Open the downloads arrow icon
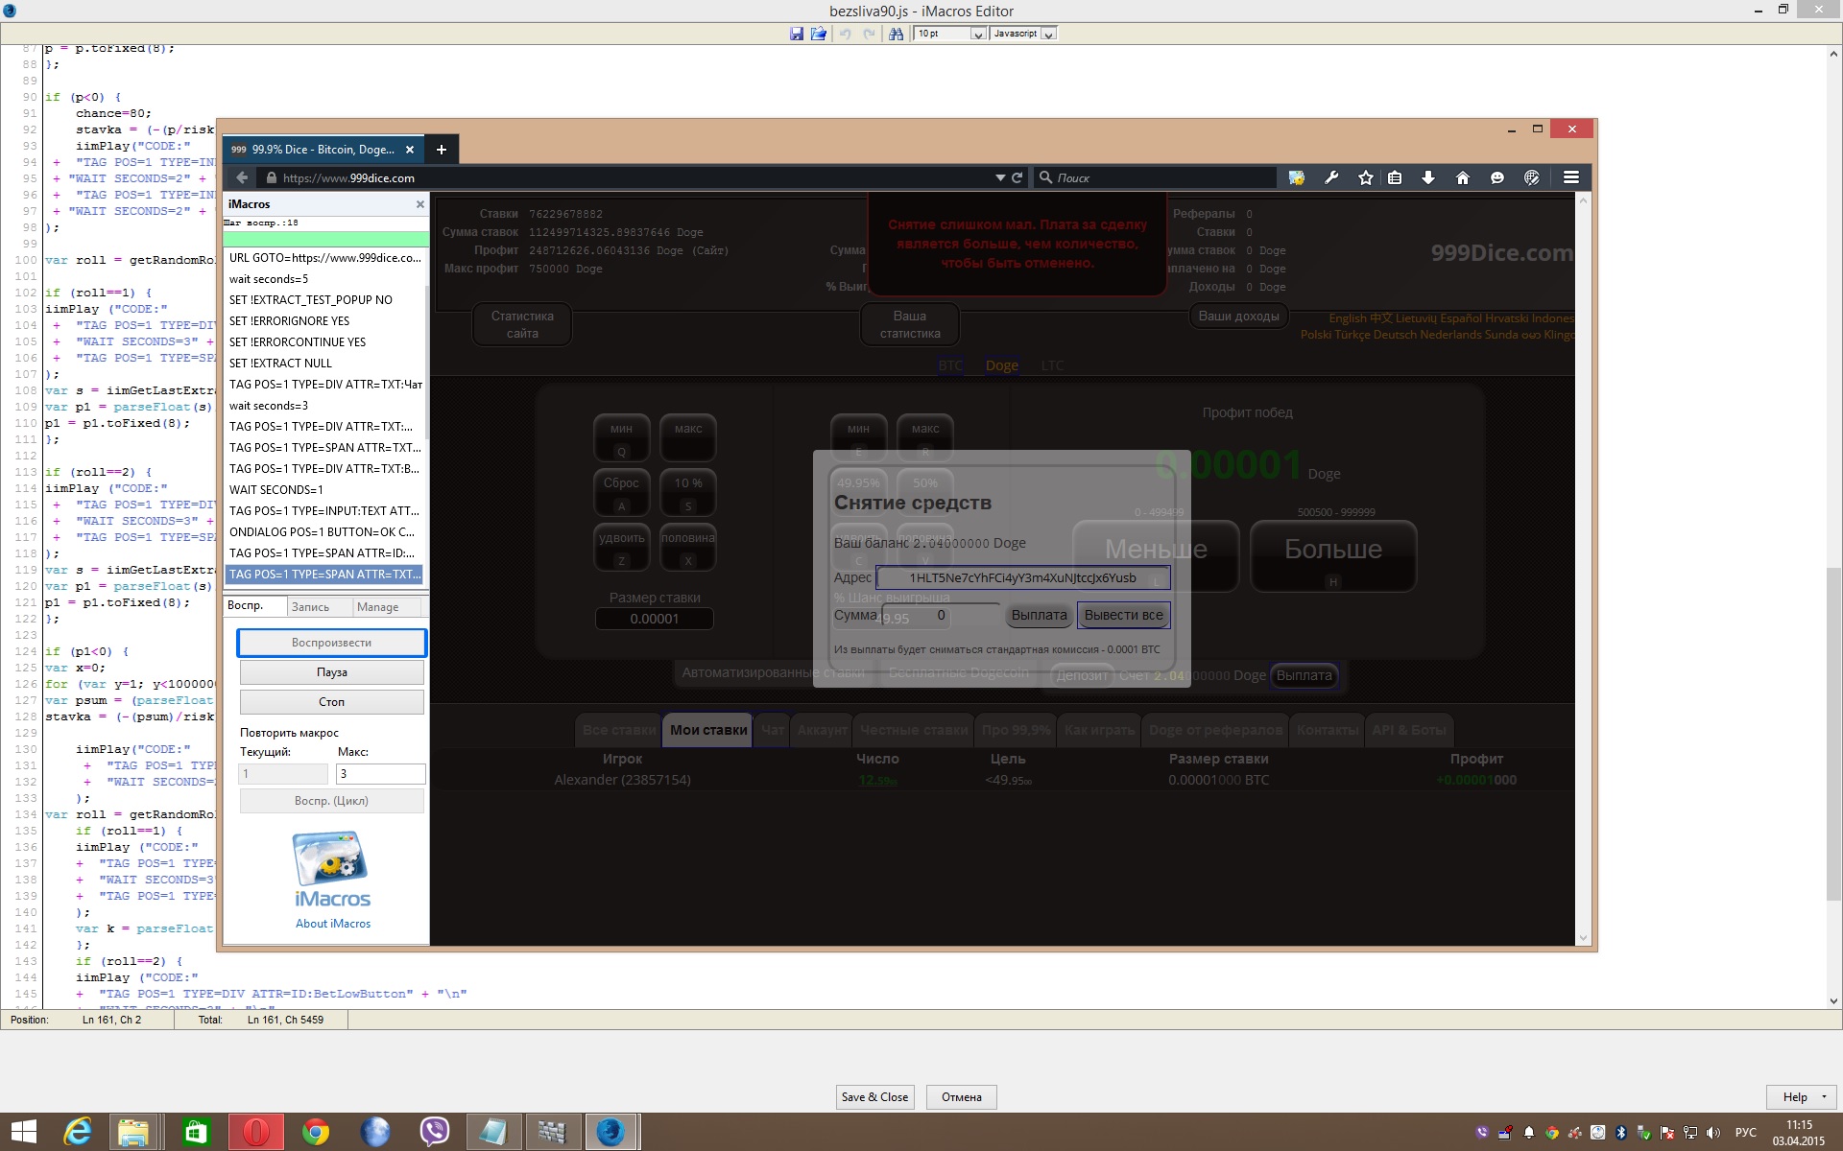Screen dimensions: 1843x1151 (x=1428, y=177)
